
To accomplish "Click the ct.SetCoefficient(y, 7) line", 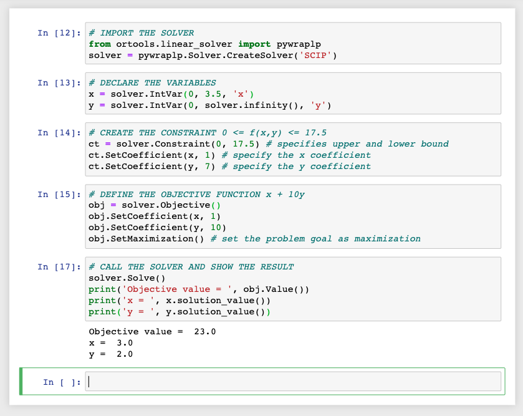I will tap(152, 167).
